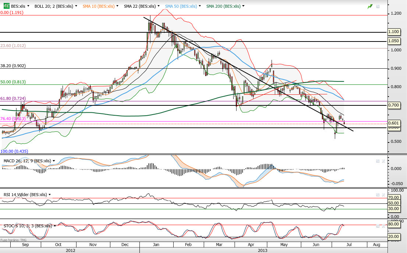Open the SMA 10 indicator dropdown
The image size is (407, 253).
pyautogui.click(x=117, y=6)
